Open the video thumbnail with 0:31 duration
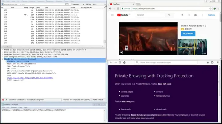The height and width of the screenshot is (124, 222). (x=192, y=47)
